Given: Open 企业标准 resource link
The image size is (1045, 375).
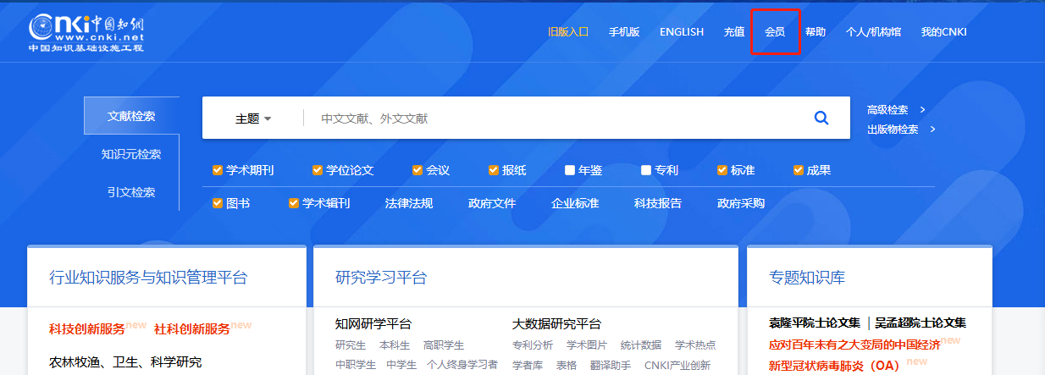Looking at the screenshot, I should tap(575, 203).
